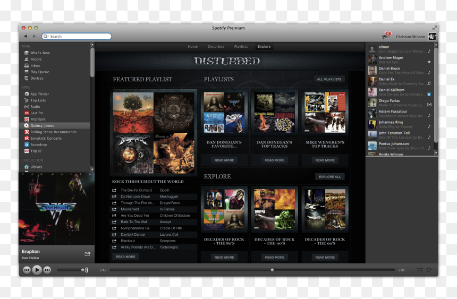Click share icon beside The Devil's Orchard

[x=114, y=190]
